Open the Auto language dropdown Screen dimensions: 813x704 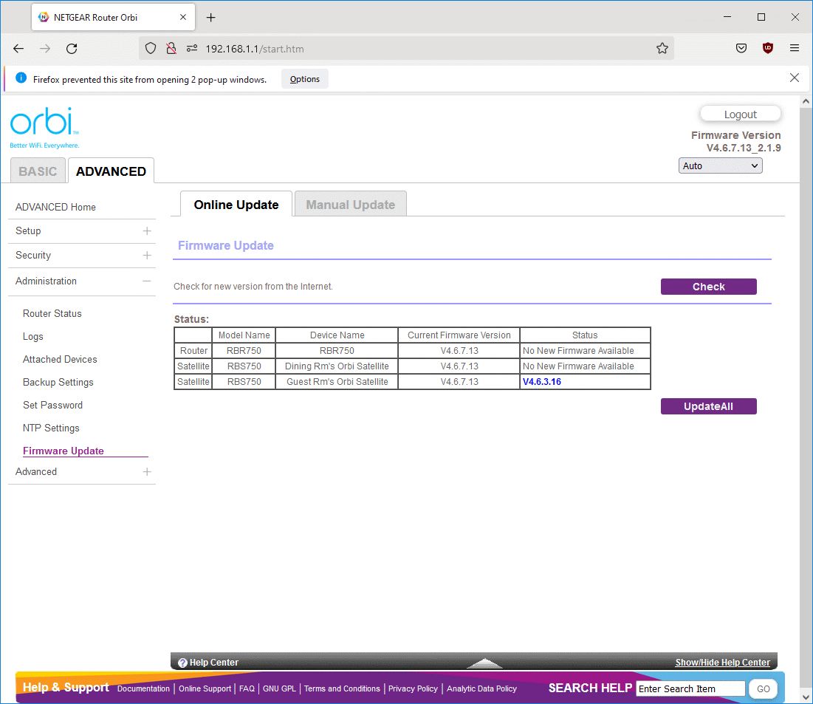click(x=720, y=166)
